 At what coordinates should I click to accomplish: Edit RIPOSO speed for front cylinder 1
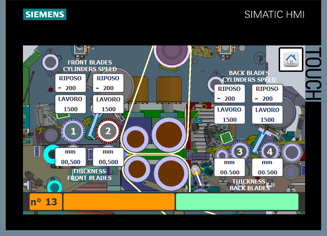click(71, 83)
